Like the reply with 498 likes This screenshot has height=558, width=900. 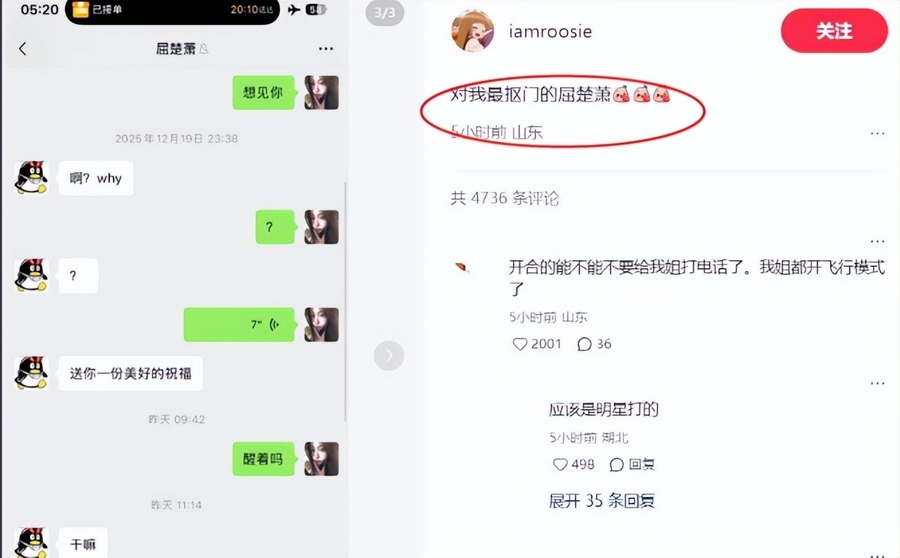[573, 464]
